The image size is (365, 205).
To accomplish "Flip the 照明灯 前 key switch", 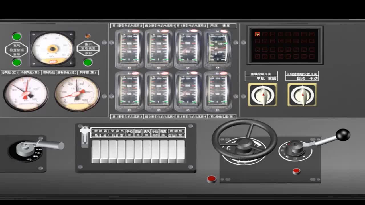I will pos(181,152).
